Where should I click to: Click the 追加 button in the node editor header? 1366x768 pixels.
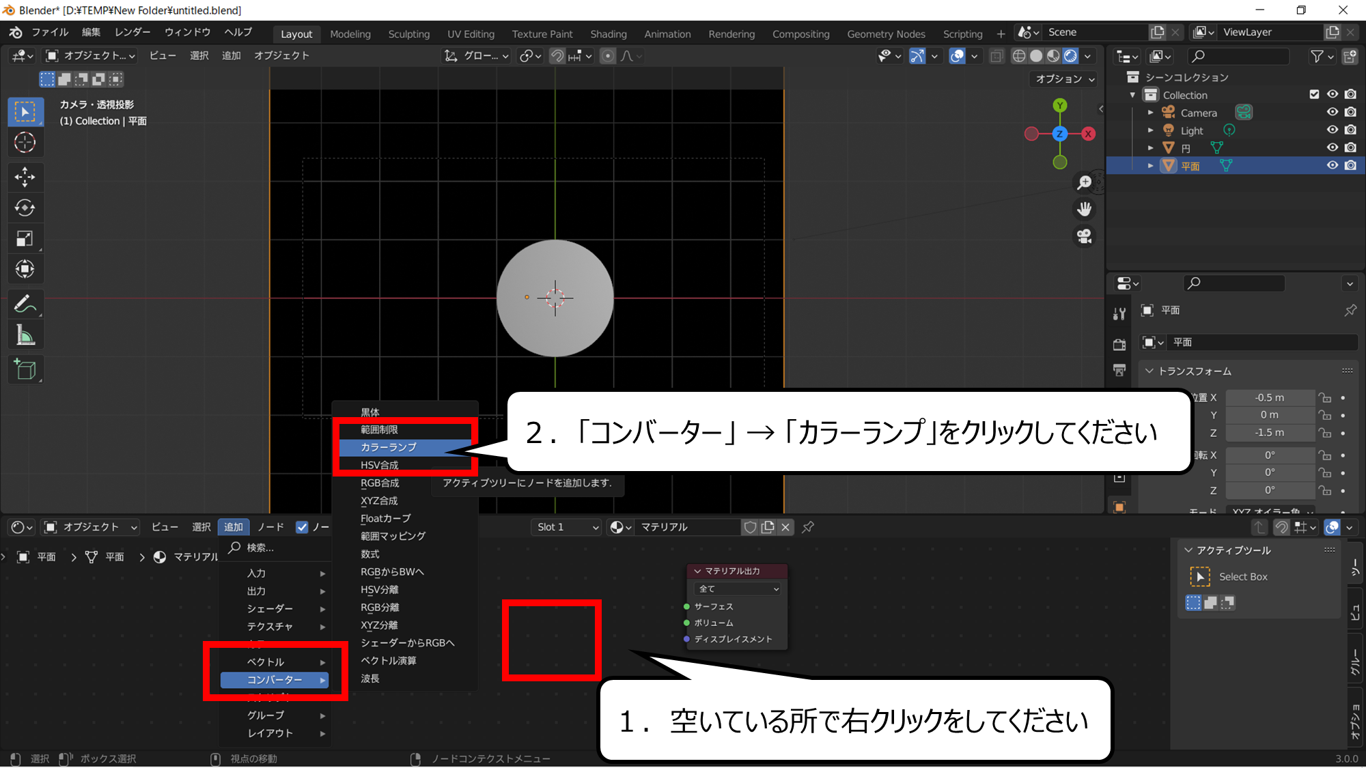(234, 527)
